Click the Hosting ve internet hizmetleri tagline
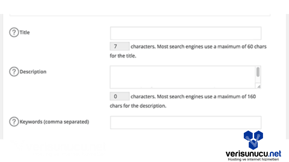This screenshot has width=289, height=162. coord(253,159)
